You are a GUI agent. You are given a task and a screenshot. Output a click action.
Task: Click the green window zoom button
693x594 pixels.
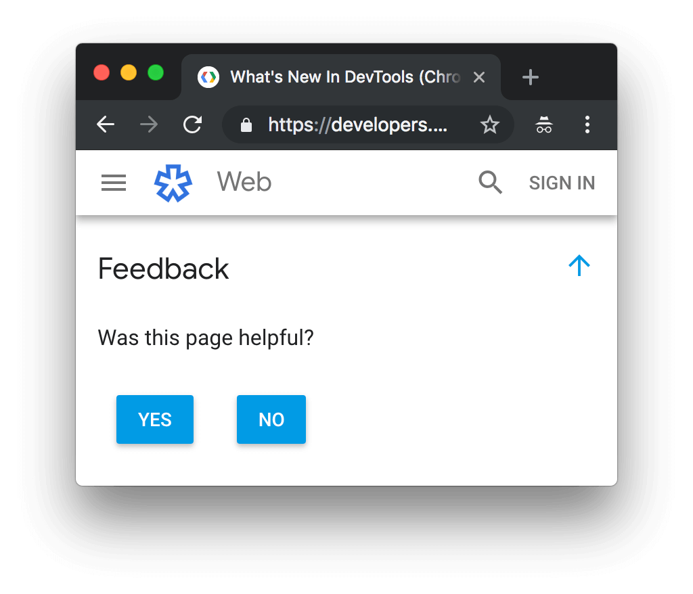tap(156, 72)
